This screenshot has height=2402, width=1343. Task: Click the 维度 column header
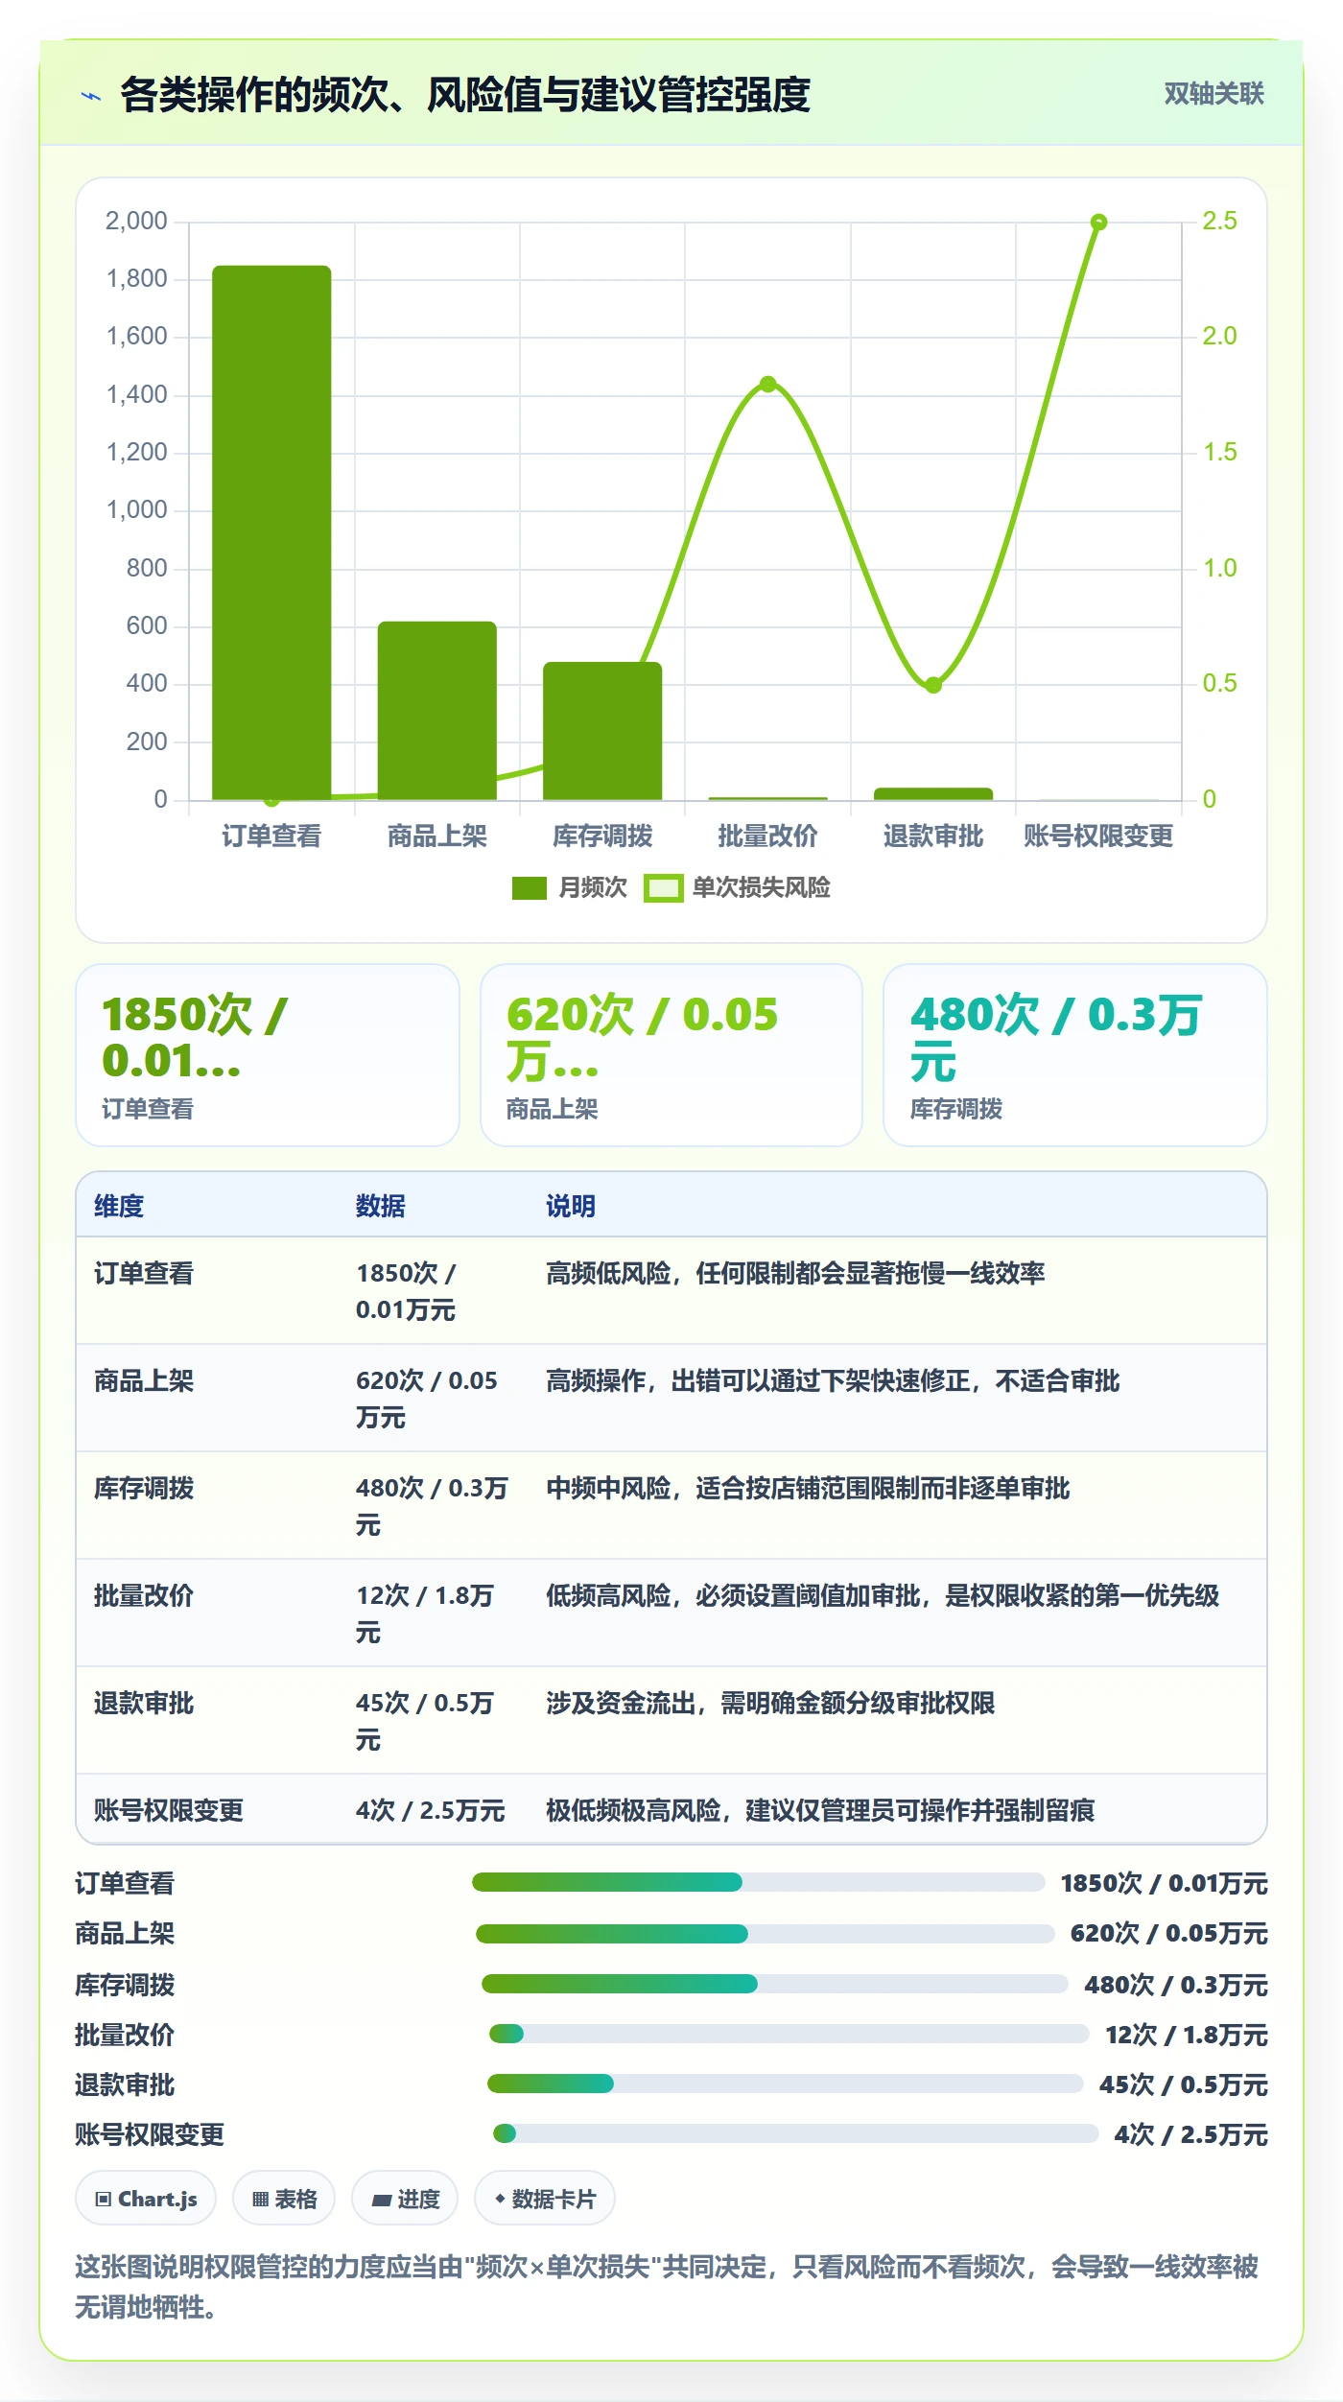pyautogui.click(x=119, y=1206)
